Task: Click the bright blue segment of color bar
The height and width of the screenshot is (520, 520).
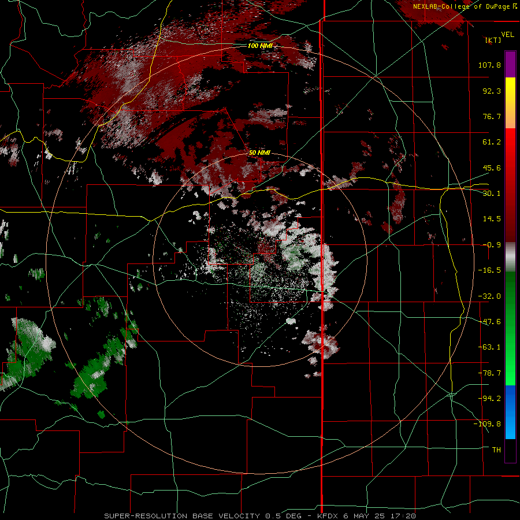Action: click(510, 412)
